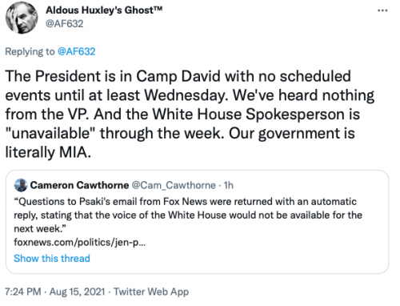Open Show this thread link

(52, 259)
